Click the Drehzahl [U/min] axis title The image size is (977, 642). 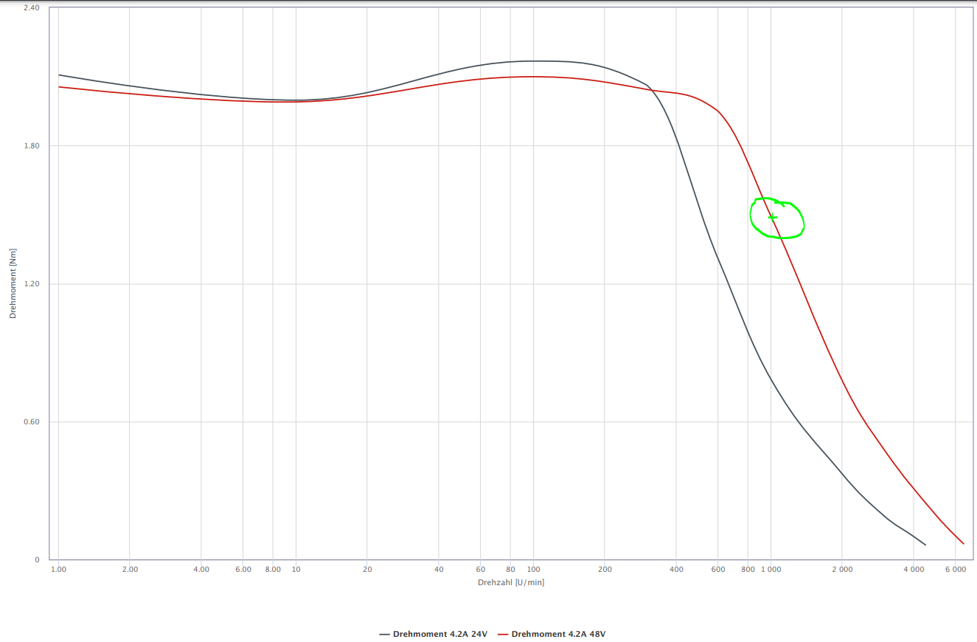(x=511, y=582)
